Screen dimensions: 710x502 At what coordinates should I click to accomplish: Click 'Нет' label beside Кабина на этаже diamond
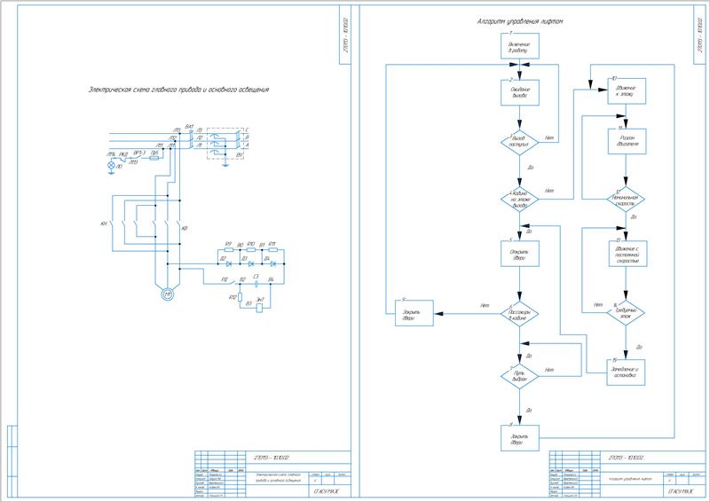pos(549,191)
